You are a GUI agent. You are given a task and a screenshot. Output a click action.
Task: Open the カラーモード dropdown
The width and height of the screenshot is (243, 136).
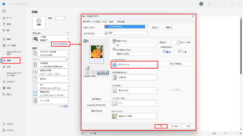pyautogui.click(x=134, y=116)
